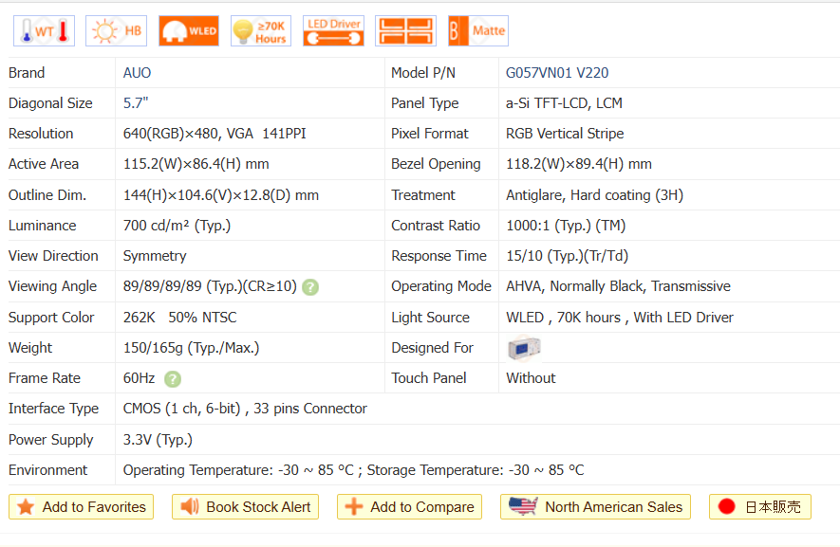The height and width of the screenshot is (547, 840).
Task: Click the HB high brightness icon
Action: 116,31
